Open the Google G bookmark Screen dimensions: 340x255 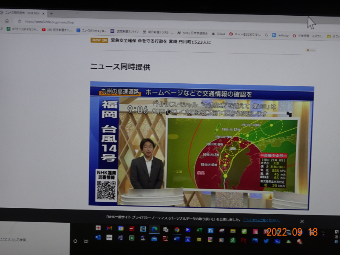pyautogui.click(x=266, y=35)
